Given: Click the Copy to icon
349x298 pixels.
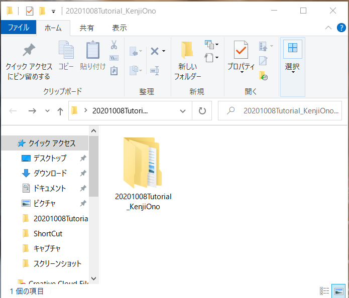Looking at the screenshot, I should pos(134,70).
